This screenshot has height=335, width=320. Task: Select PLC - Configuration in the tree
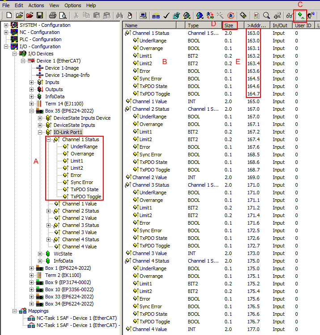41,39
